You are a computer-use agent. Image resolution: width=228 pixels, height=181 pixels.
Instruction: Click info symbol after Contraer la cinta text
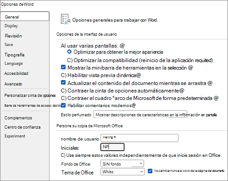[x=182, y=91]
